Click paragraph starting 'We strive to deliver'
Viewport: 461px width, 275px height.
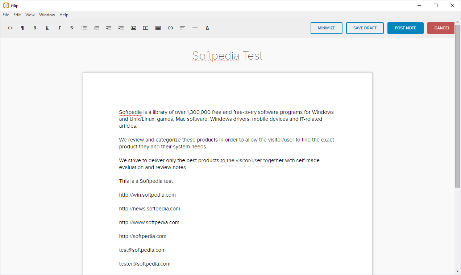219,164
